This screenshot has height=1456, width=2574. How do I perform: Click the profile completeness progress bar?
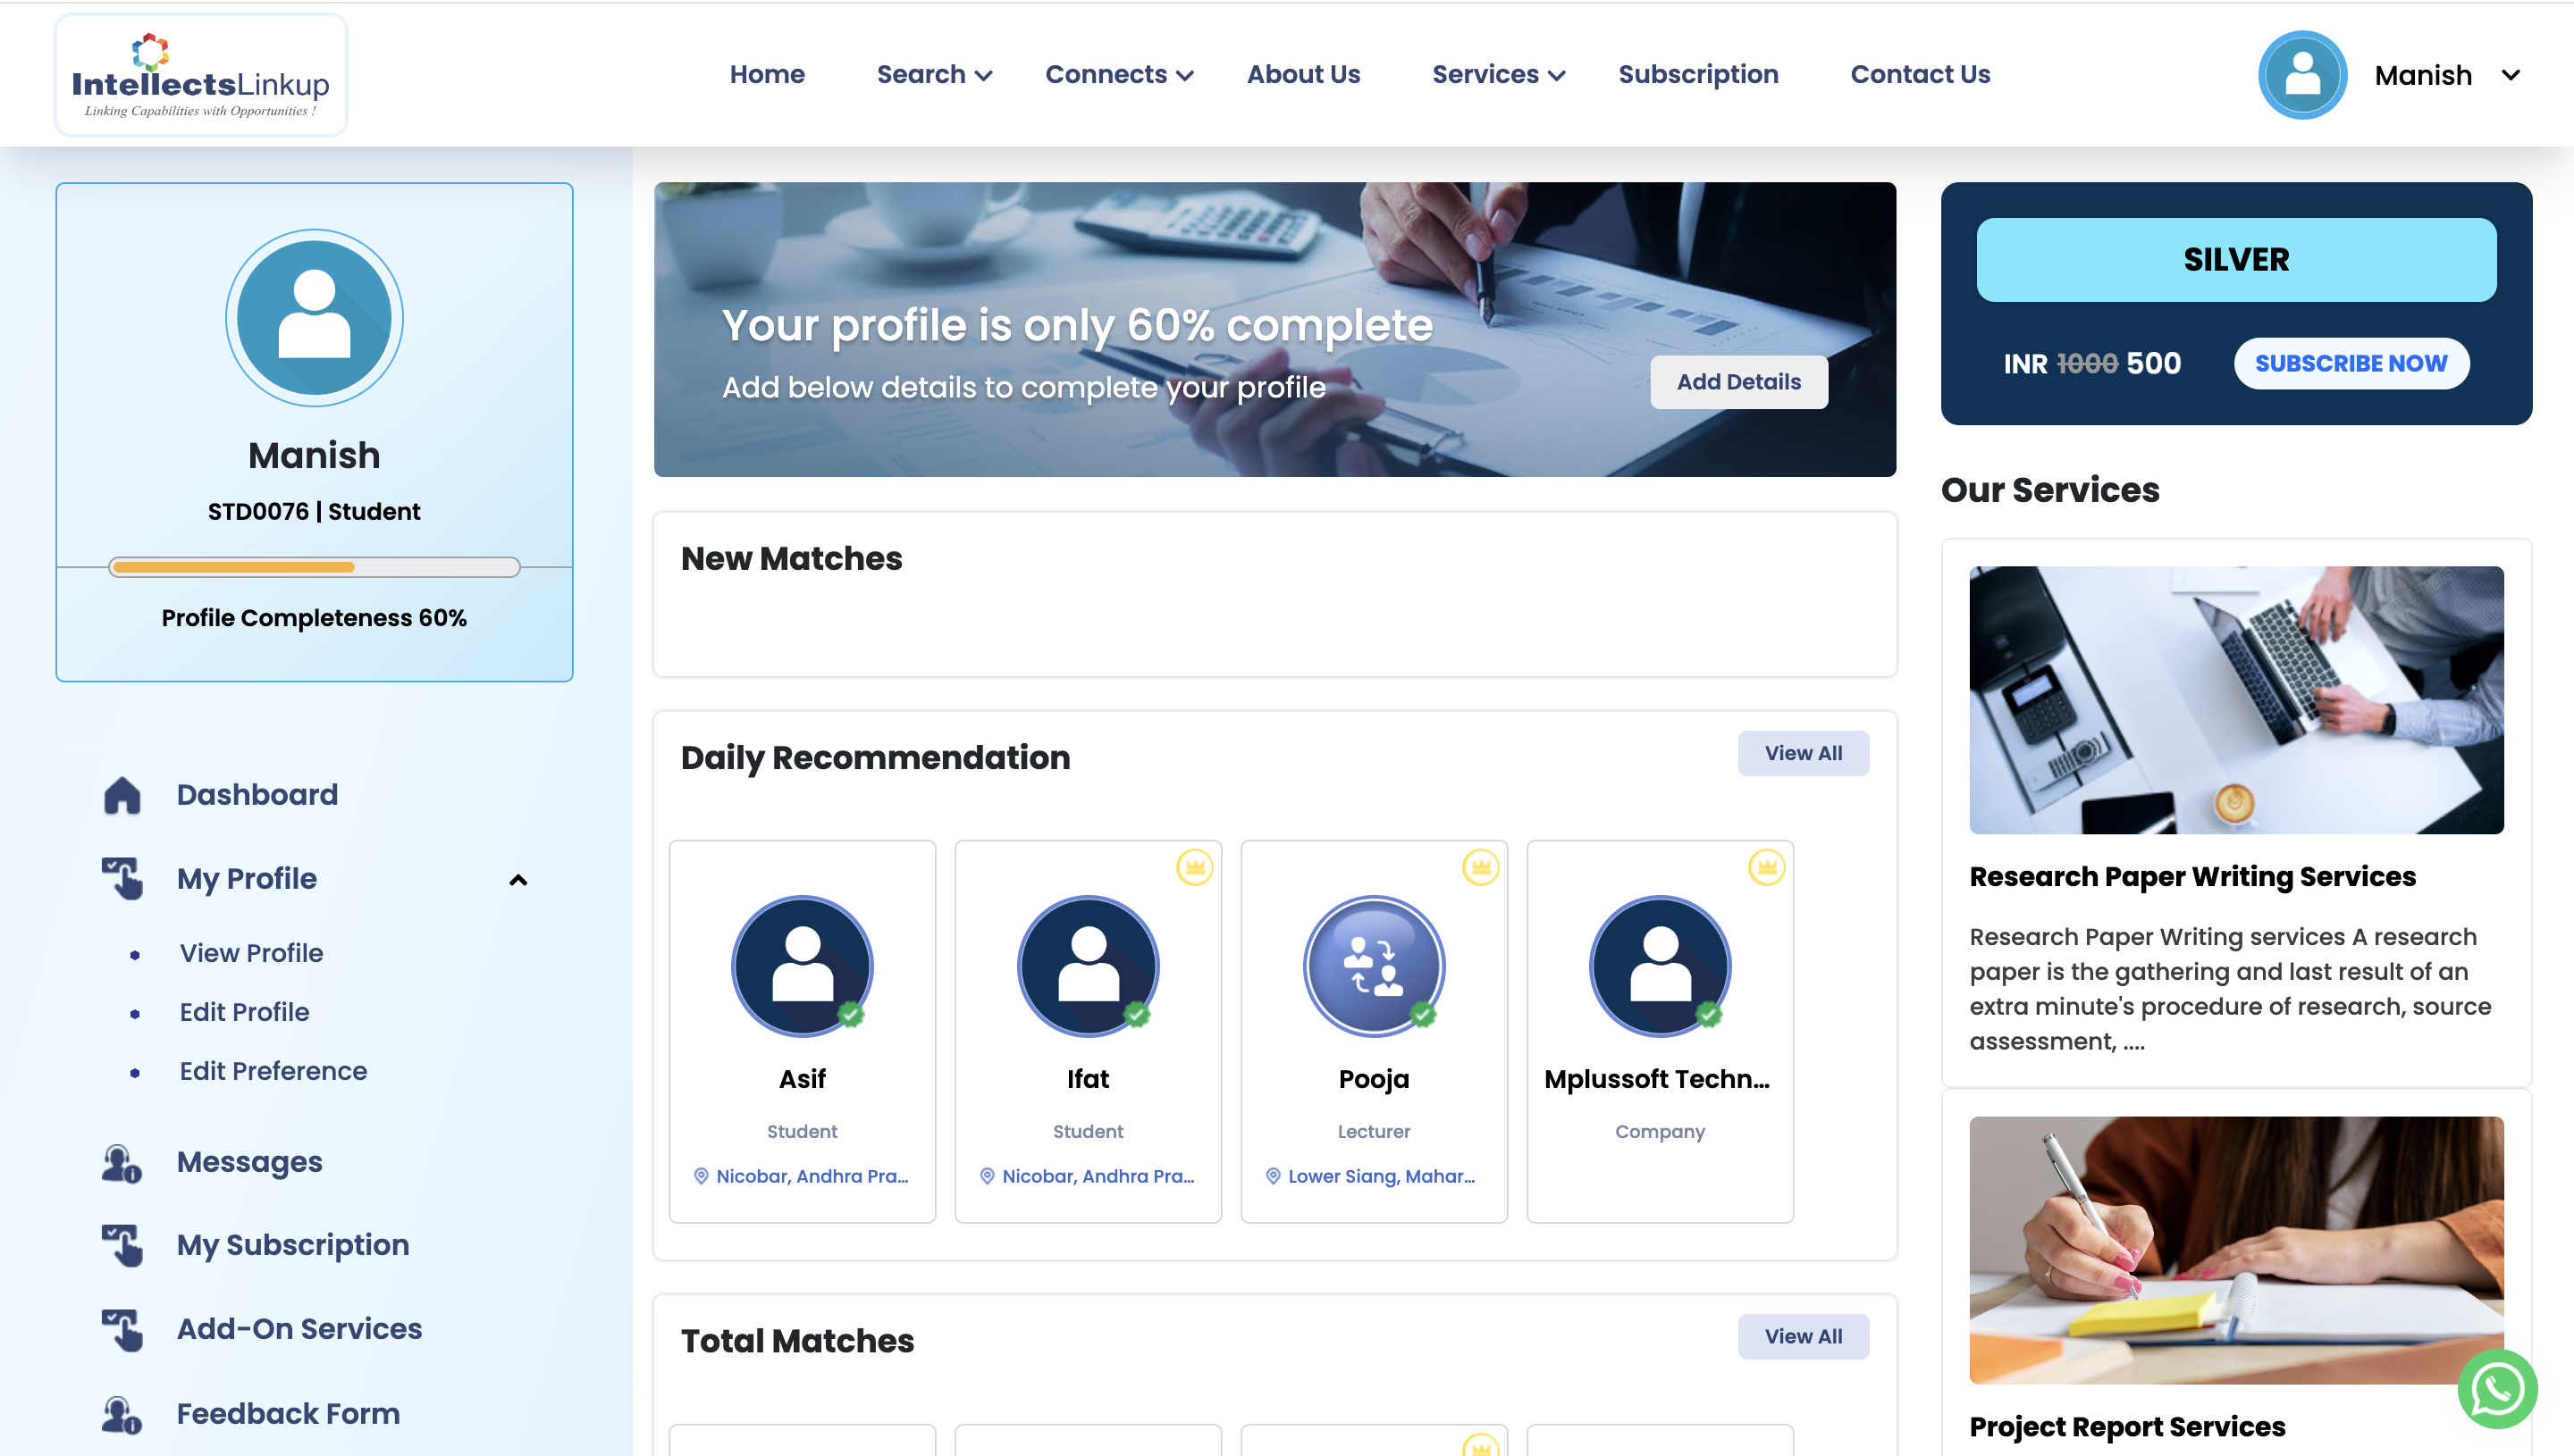click(314, 567)
